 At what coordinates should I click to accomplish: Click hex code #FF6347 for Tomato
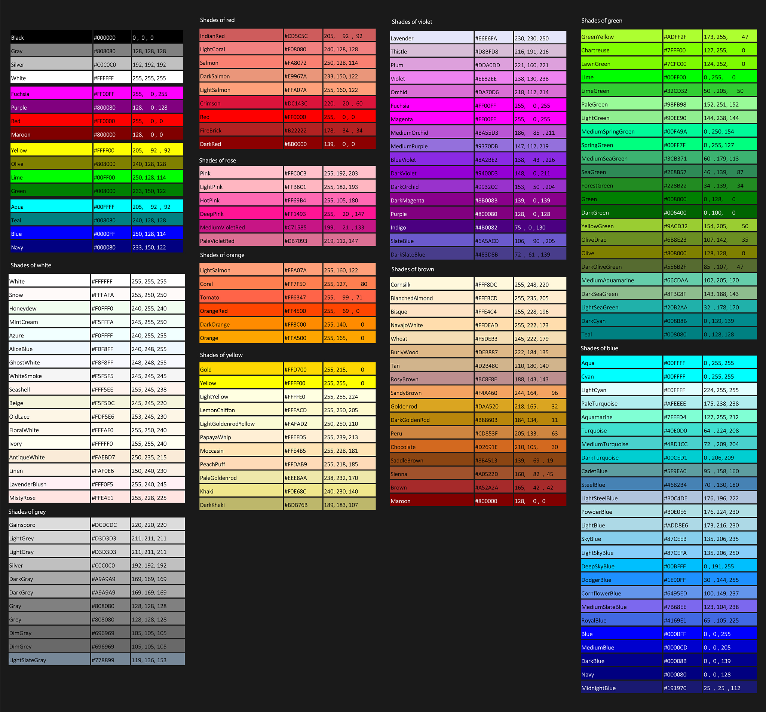coord(295,297)
